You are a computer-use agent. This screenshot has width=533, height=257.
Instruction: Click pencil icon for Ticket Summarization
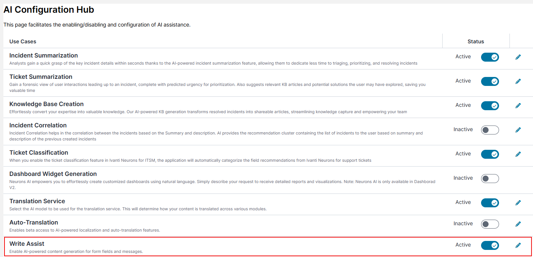[x=518, y=81]
